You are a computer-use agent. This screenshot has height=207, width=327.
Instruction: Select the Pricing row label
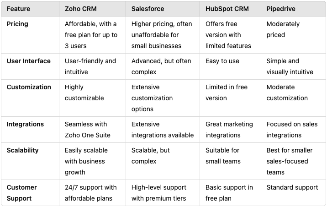click(x=17, y=24)
